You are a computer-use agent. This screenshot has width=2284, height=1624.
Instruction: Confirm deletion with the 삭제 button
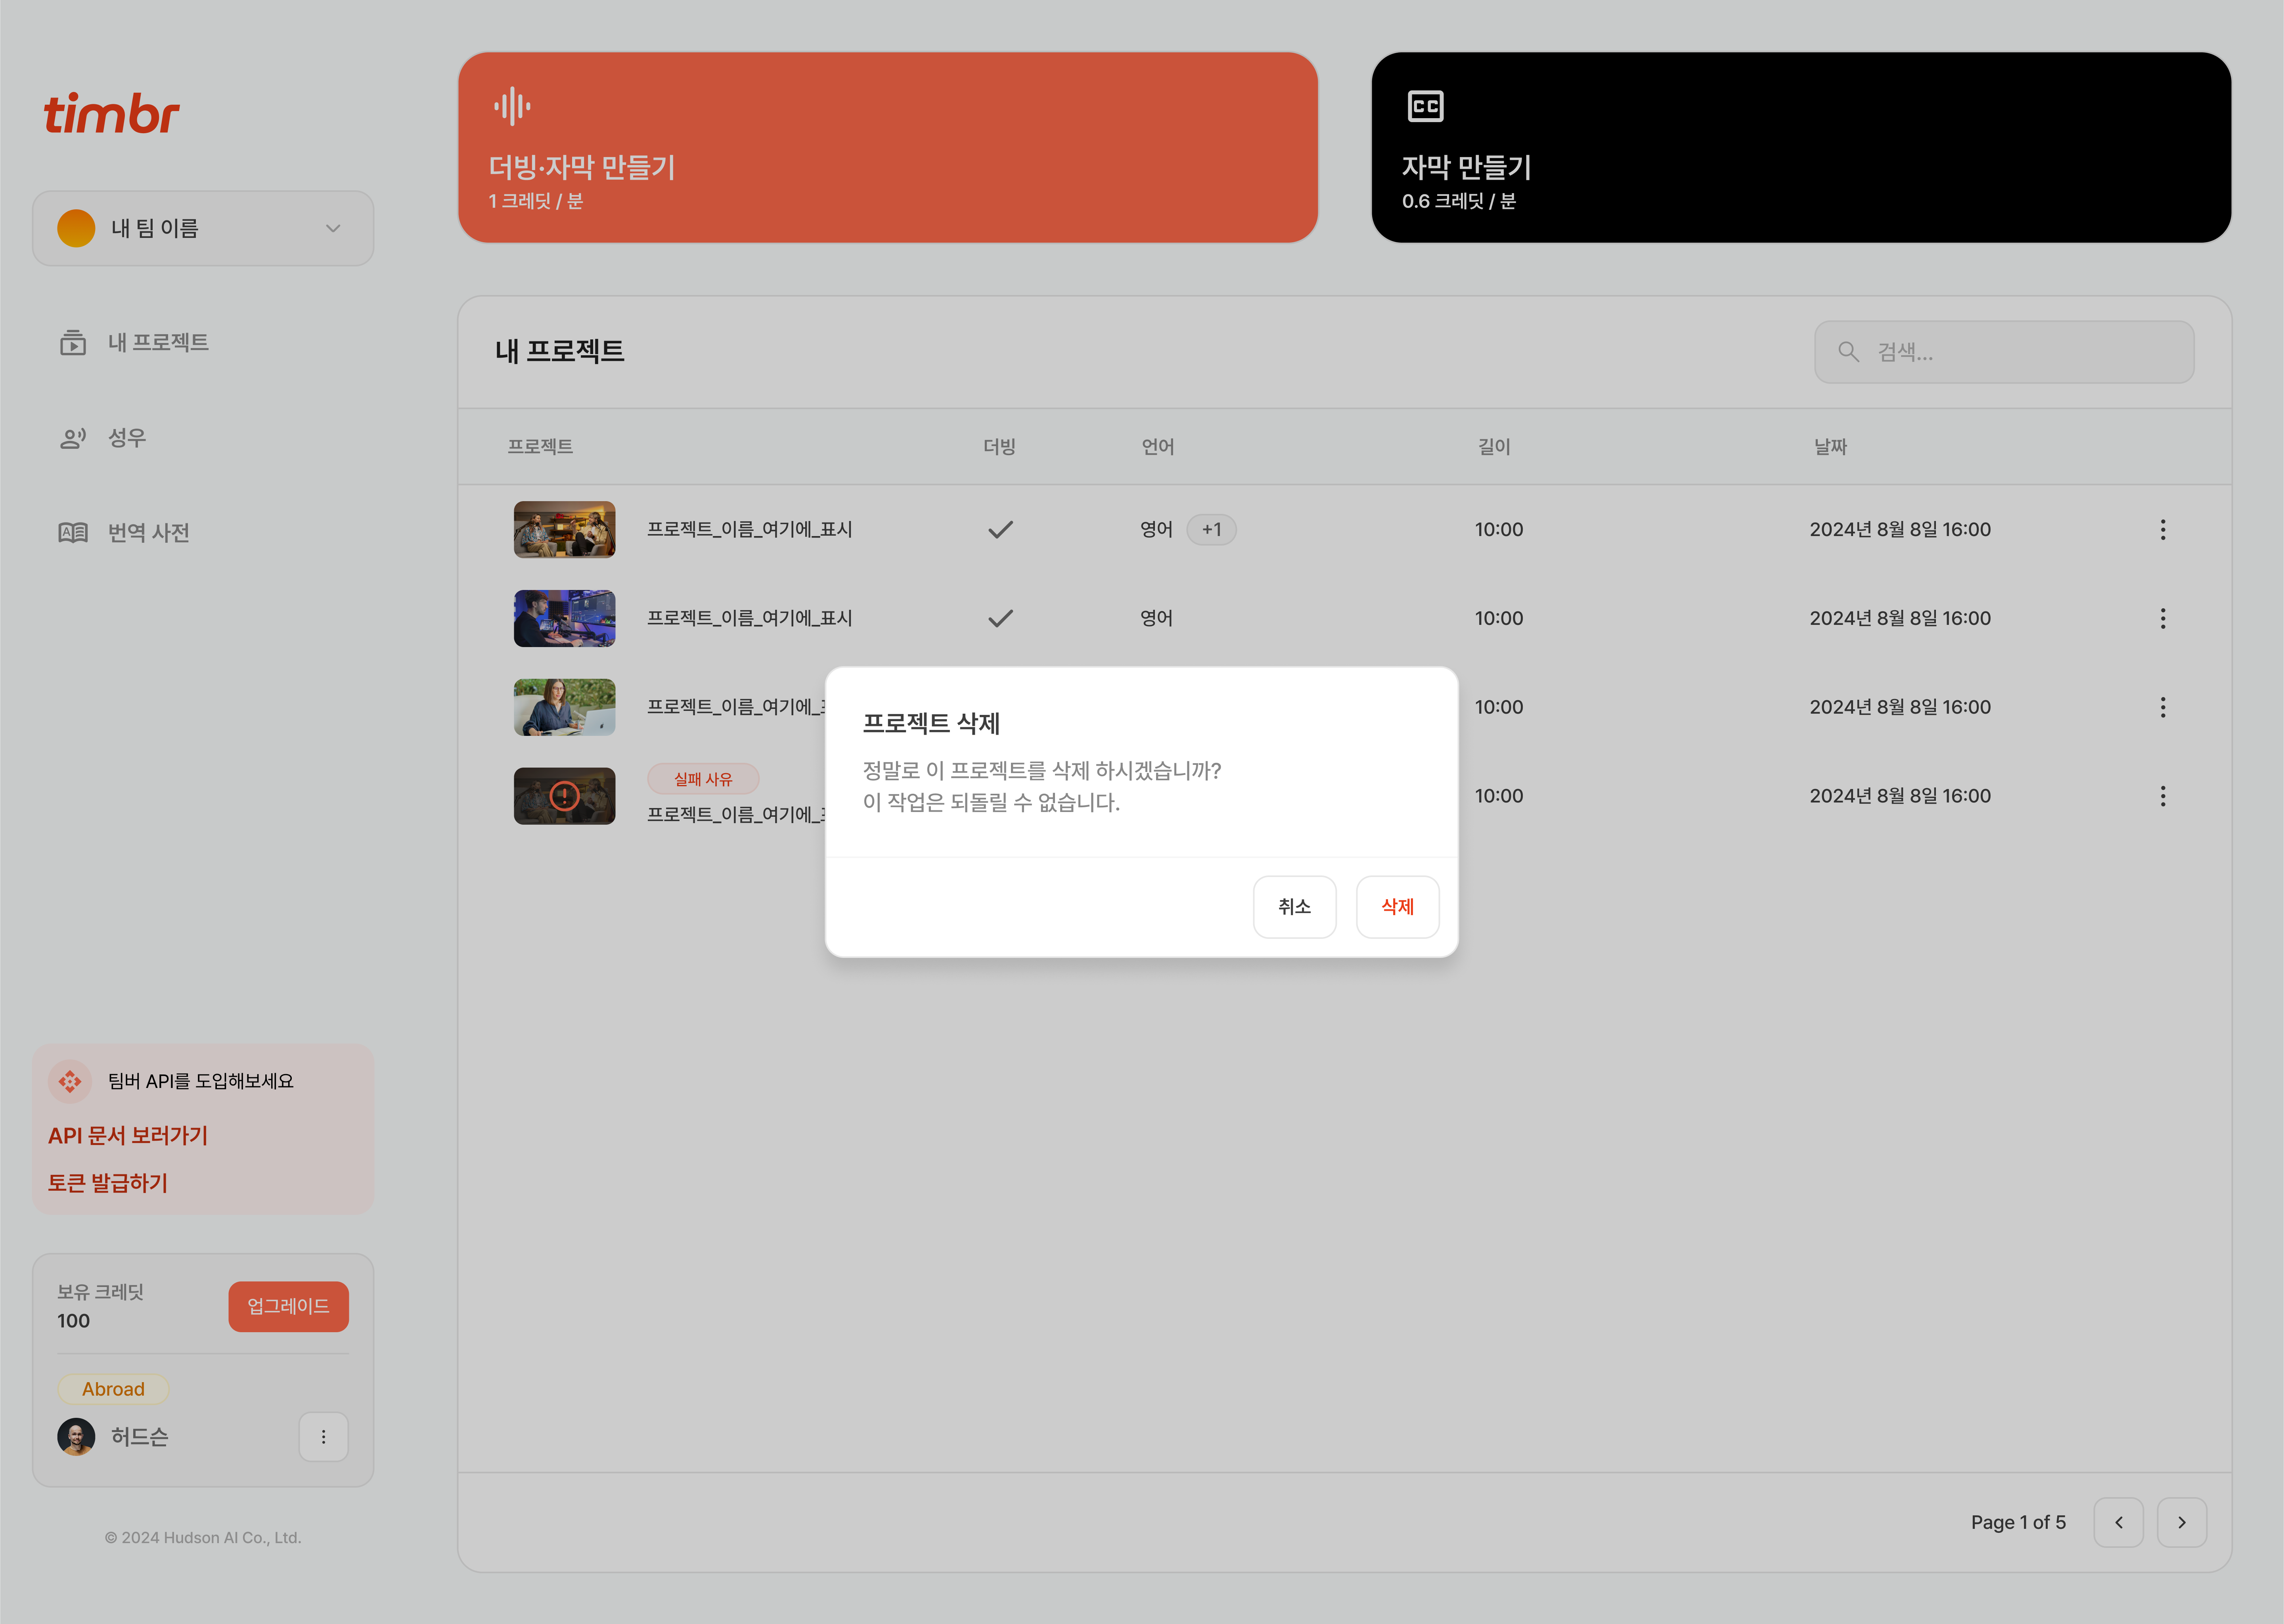1397,907
